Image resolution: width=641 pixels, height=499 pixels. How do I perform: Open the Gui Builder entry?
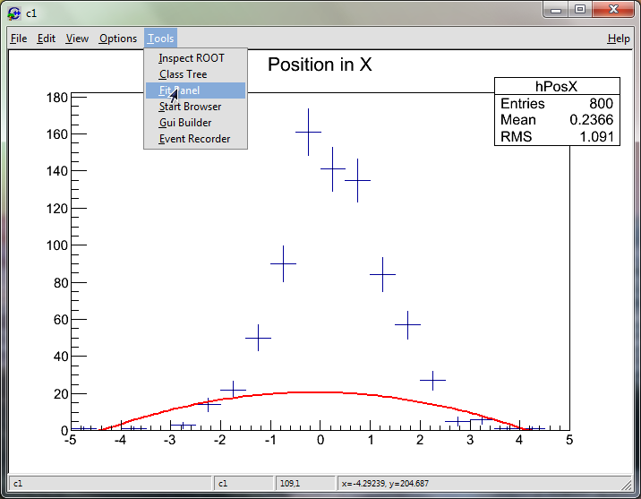click(x=185, y=123)
